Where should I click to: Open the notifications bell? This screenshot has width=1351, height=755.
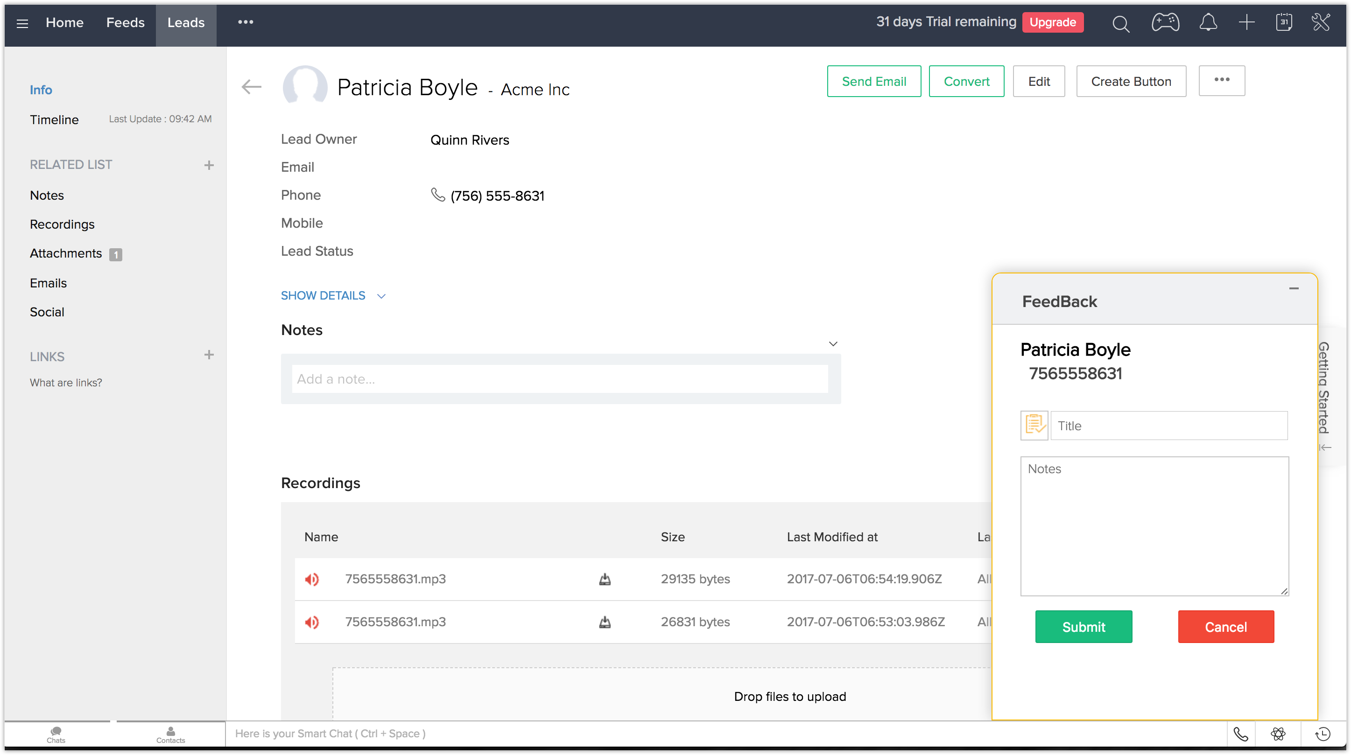point(1208,22)
